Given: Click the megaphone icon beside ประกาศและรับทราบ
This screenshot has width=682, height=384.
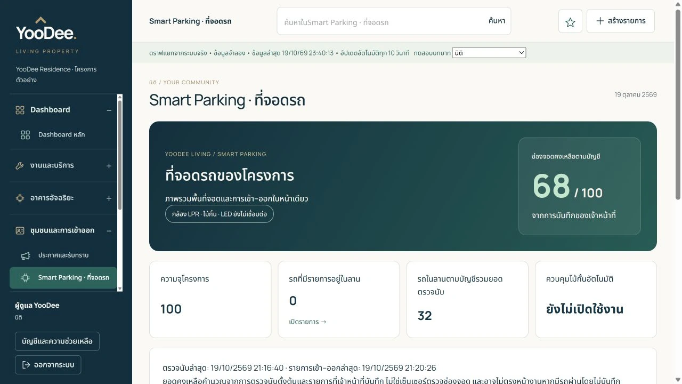Looking at the screenshot, I should 25,256.
